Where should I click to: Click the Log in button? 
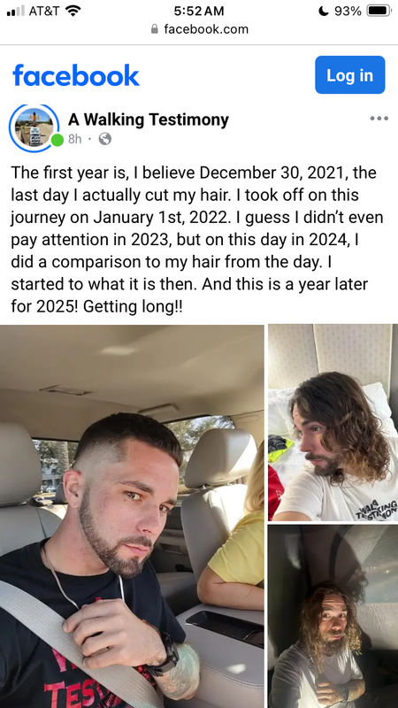tap(349, 75)
